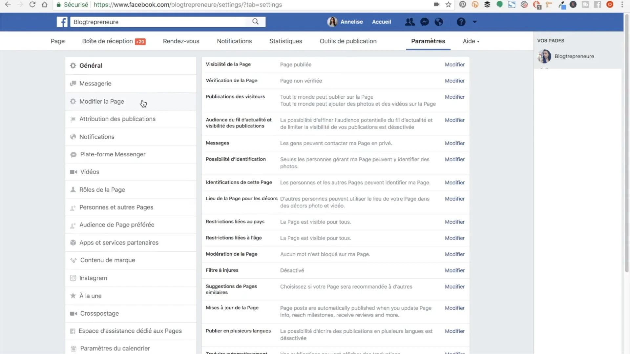Screen dimensions: 630x354
Task: Click Annelise profile picture
Action: (332, 22)
